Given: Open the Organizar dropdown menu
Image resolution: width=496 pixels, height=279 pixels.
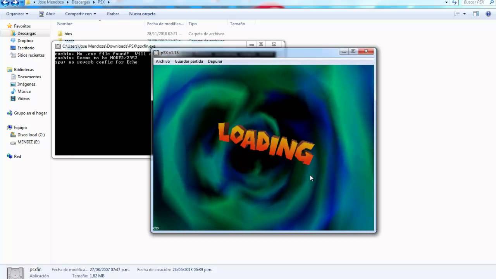Looking at the screenshot, I should point(17,14).
